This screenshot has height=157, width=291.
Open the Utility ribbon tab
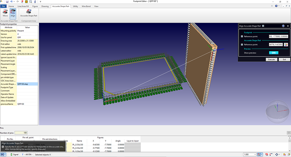point(75,6)
